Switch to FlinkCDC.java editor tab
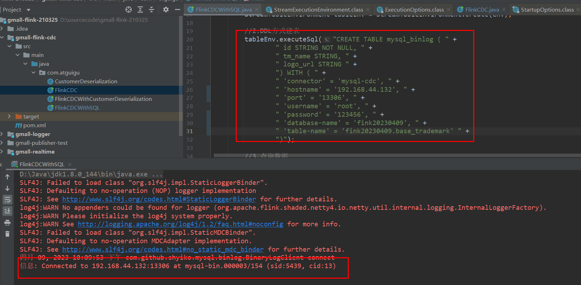This screenshot has width=581, height=285. point(482,9)
